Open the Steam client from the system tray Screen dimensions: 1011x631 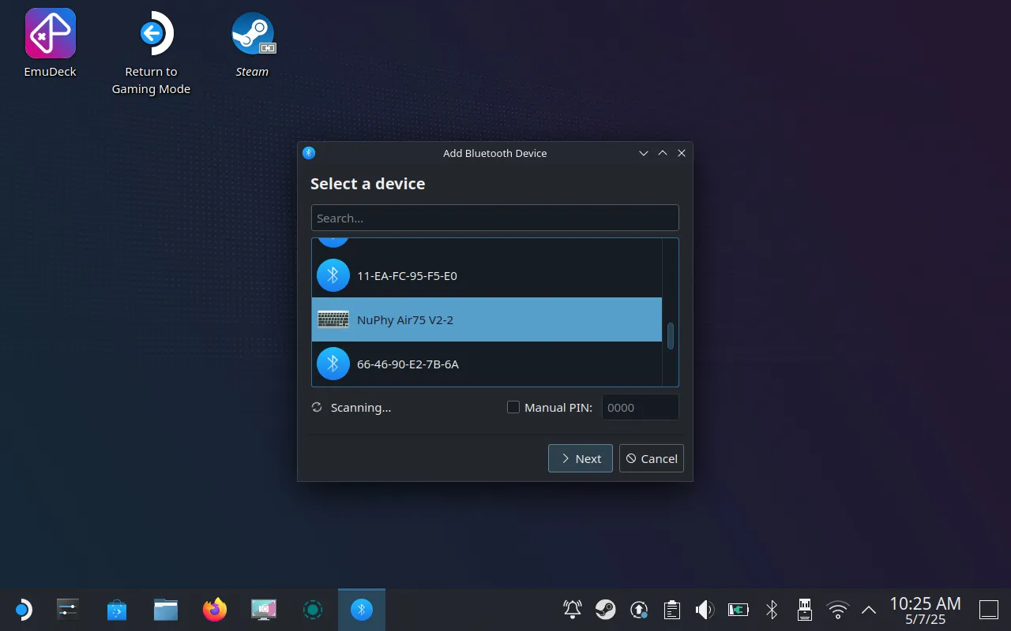pos(606,609)
